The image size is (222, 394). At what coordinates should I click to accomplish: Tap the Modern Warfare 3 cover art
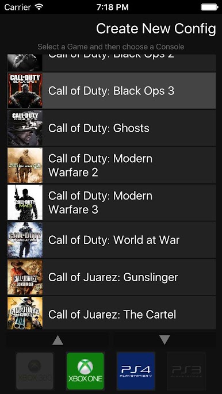click(x=25, y=202)
